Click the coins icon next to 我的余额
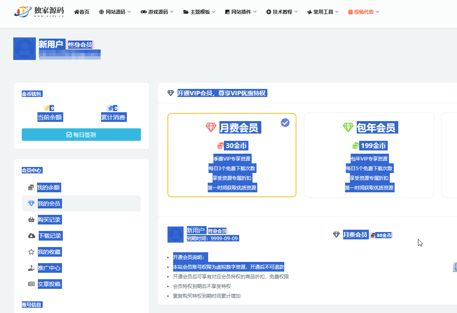The width and height of the screenshot is (457, 313). click(31, 187)
